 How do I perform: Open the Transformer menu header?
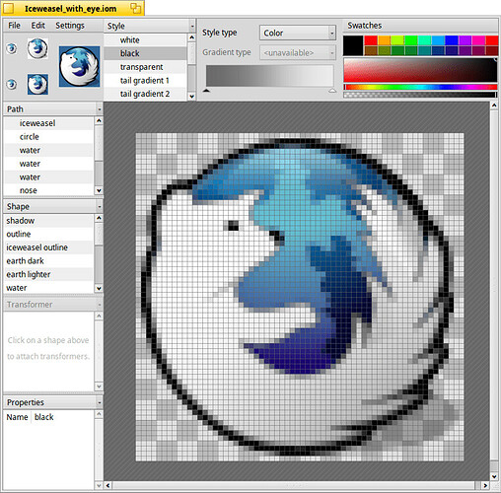[53, 305]
